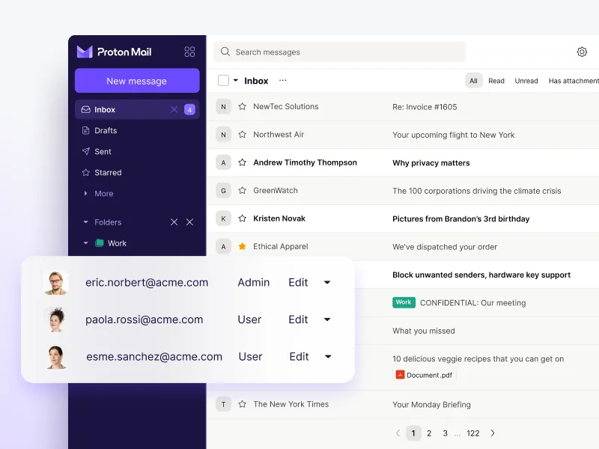Star the NewTec Solutions message
The image size is (599, 449).
[x=242, y=106]
